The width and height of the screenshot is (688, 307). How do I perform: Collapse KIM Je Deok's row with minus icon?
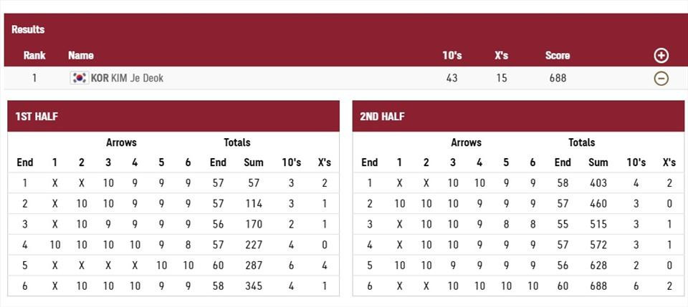click(x=661, y=78)
